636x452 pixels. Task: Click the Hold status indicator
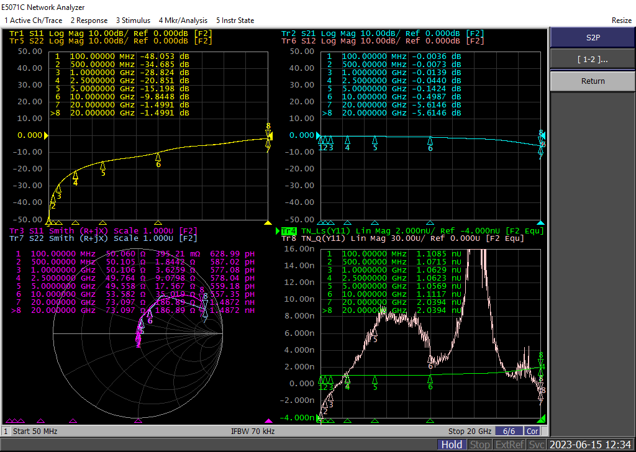click(452, 445)
